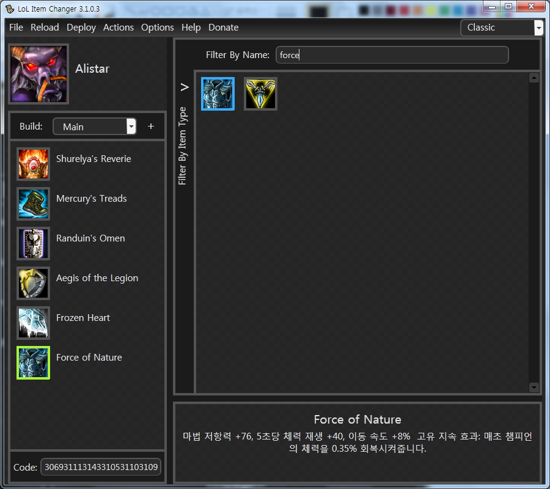Viewport: 550px width, 489px height.
Task: Click the Force of Nature build label
Action: pyautogui.click(x=89, y=358)
